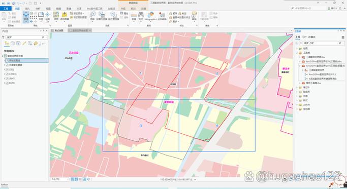Screen dimensions: 347x189
Task: Open the Locate (定位) binoculars tool
Action: pyautogui.click(x=141, y=17)
